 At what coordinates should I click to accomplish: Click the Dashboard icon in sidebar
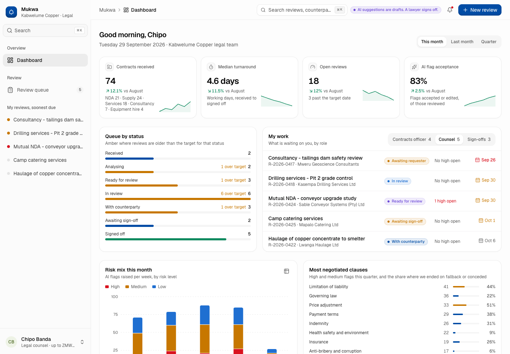[x=10, y=60]
